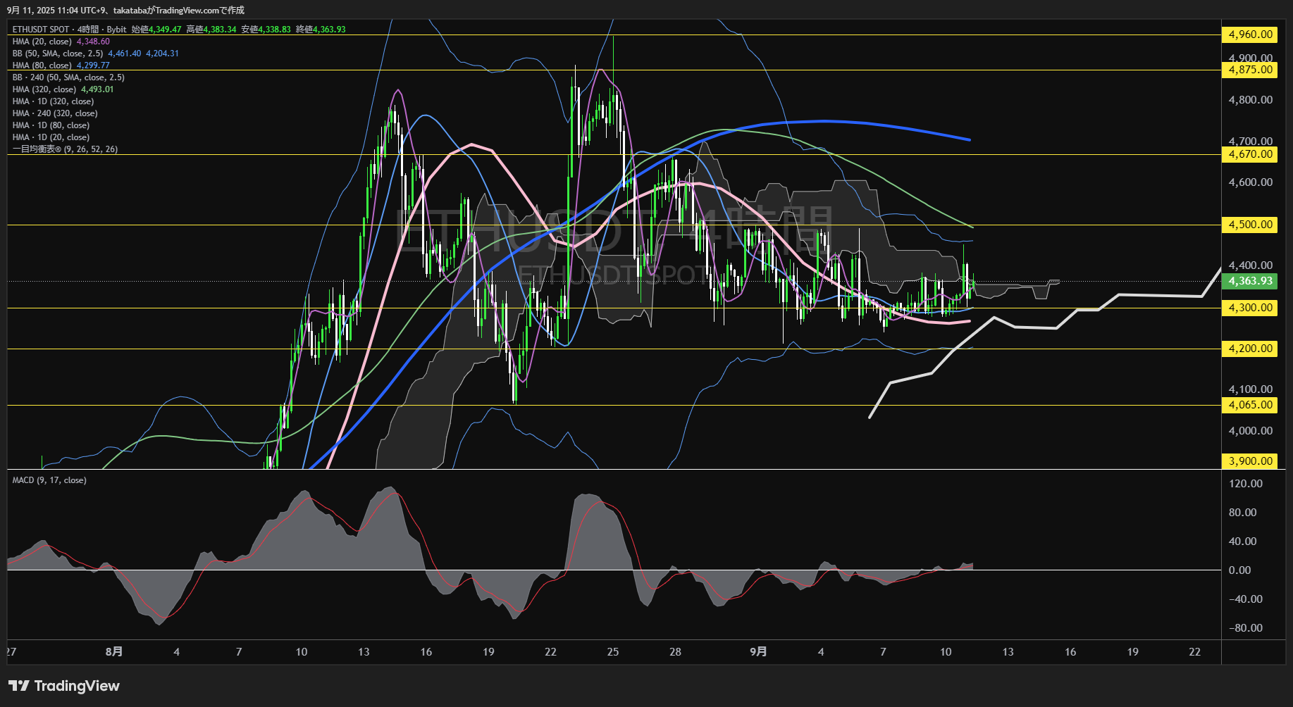Select the 一目均衡表 (9, 26, 52, 26) legend

tap(65, 149)
